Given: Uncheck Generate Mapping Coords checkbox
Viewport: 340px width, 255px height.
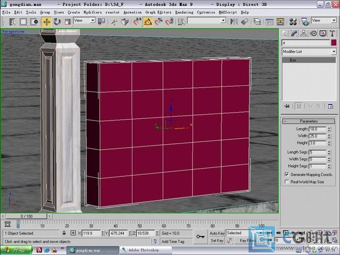Looking at the screenshot, I should click(x=287, y=174).
